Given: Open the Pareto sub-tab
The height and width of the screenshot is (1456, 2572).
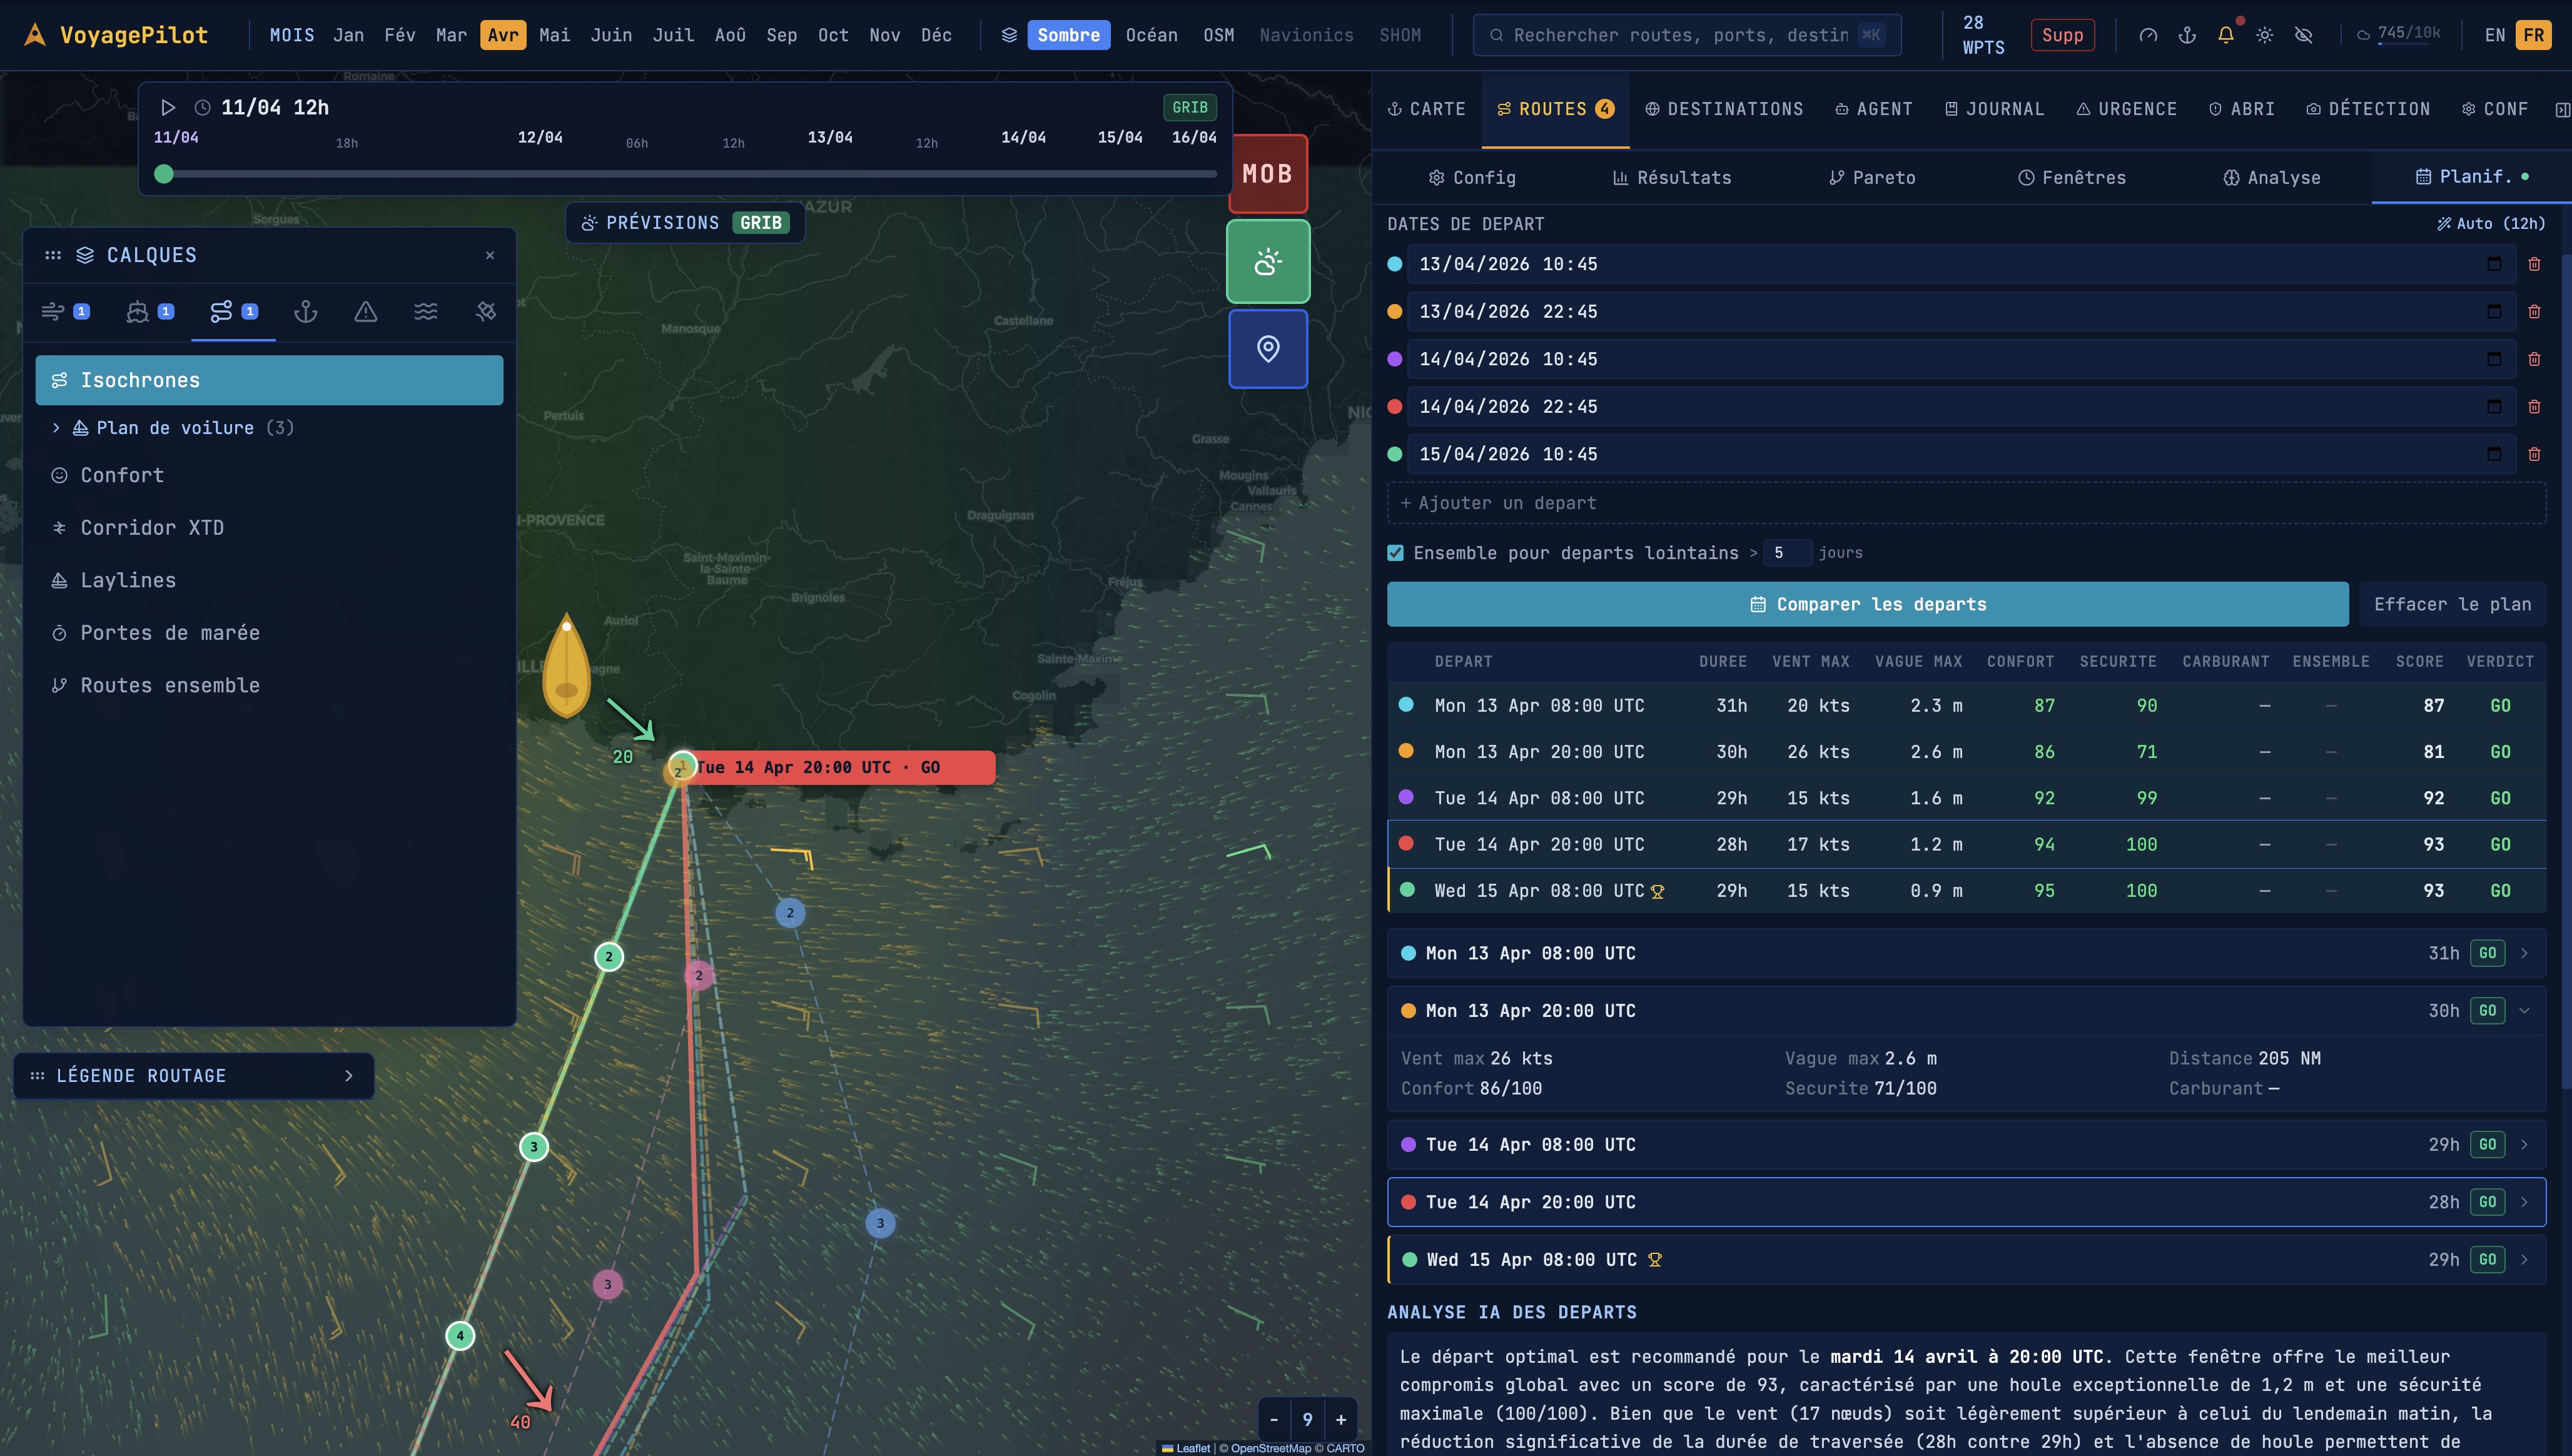Looking at the screenshot, I should [1872, 178].
